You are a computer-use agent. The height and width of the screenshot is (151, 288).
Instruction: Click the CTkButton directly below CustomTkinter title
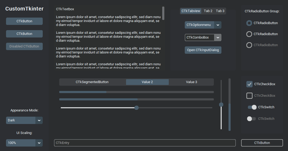(x=24, y=21)
